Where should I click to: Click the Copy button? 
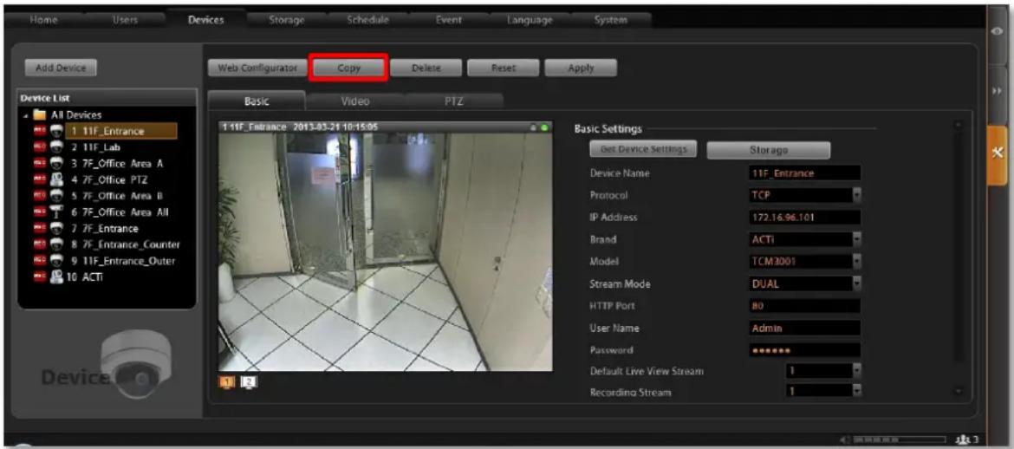[348, 68]
